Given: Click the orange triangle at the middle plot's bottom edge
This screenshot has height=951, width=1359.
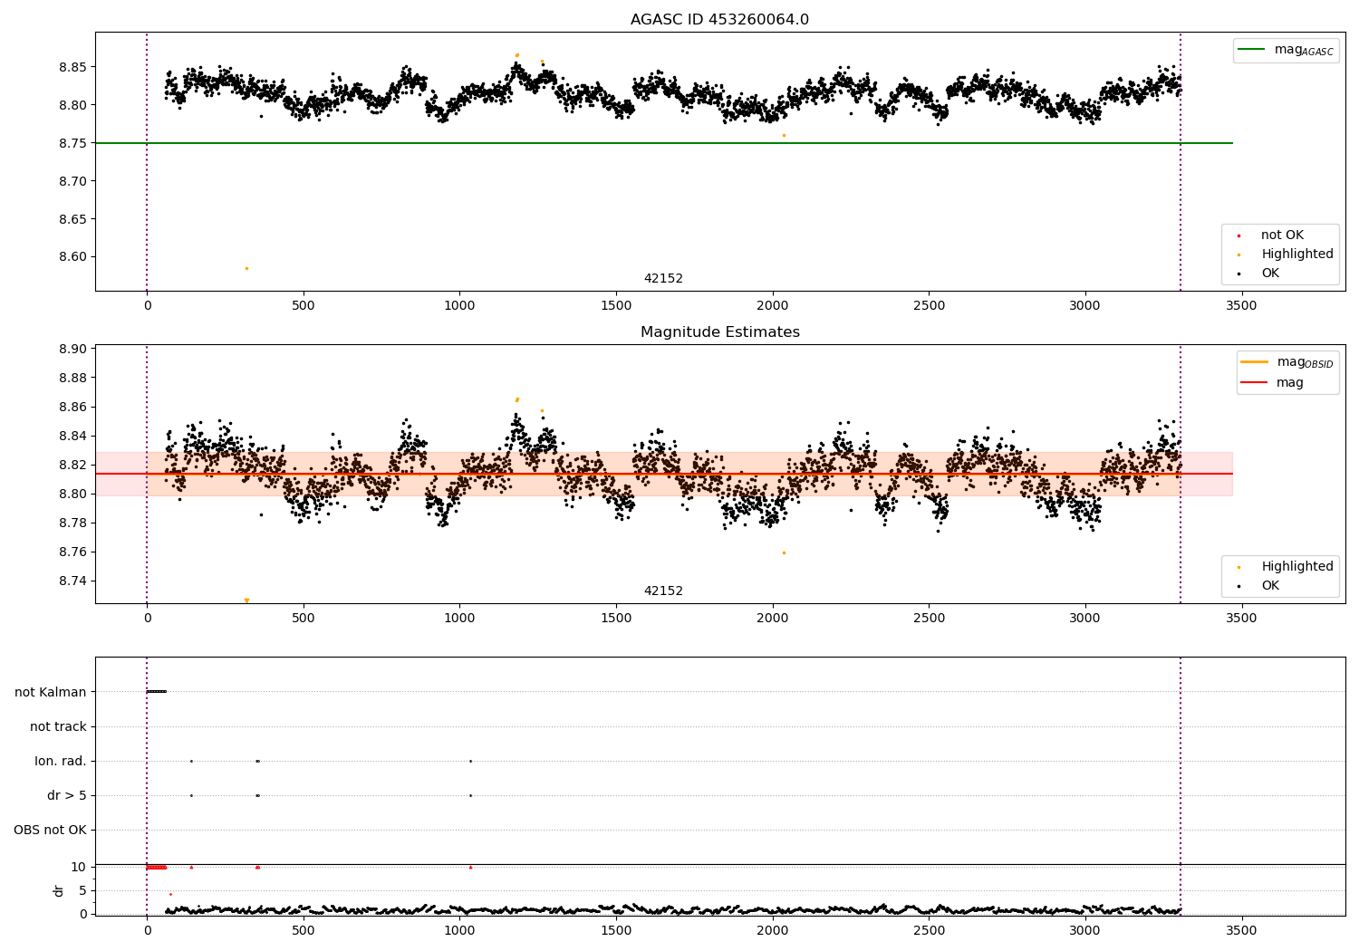Looking at the screenshot, I should 246,600.
